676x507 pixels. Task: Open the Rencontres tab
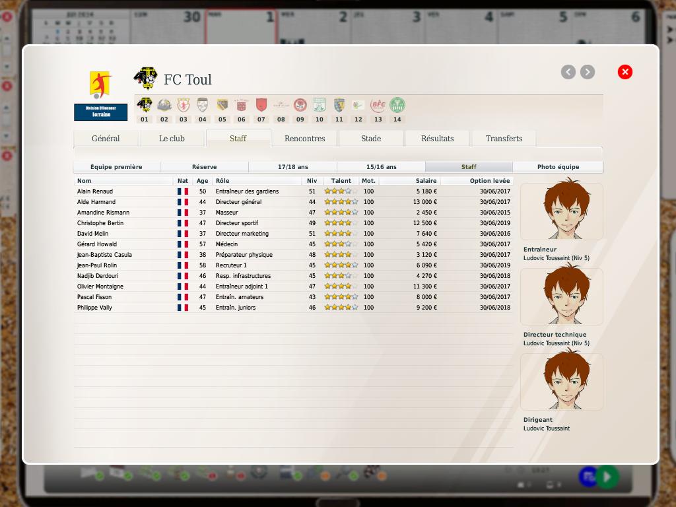[x=305, y=139]
